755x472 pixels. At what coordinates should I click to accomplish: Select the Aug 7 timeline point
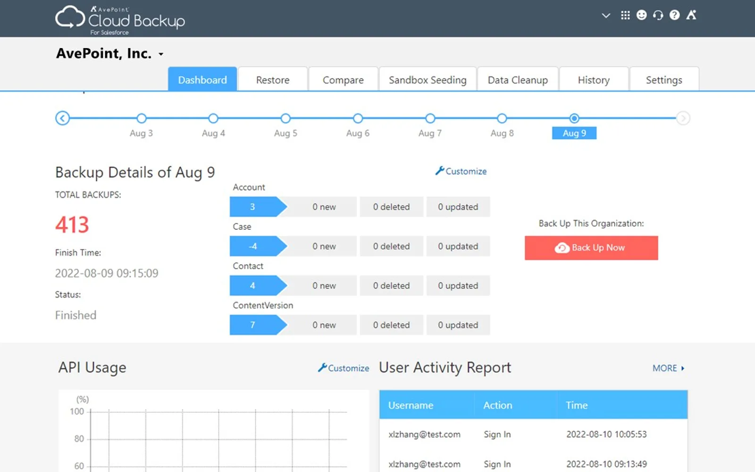click(x=430, y=118)
